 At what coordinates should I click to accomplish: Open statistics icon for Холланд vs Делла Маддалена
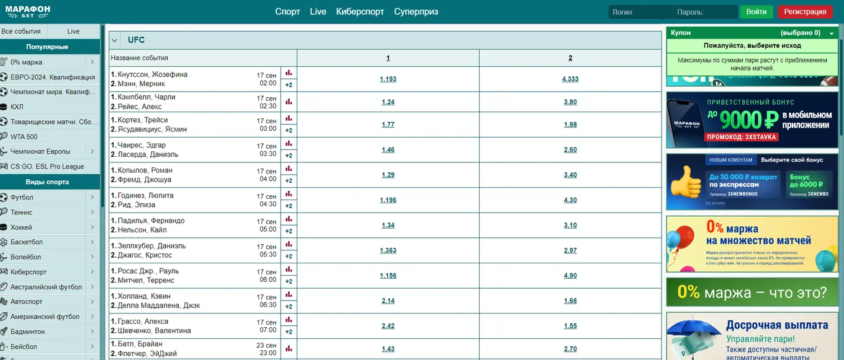click(x=289, y=294)
